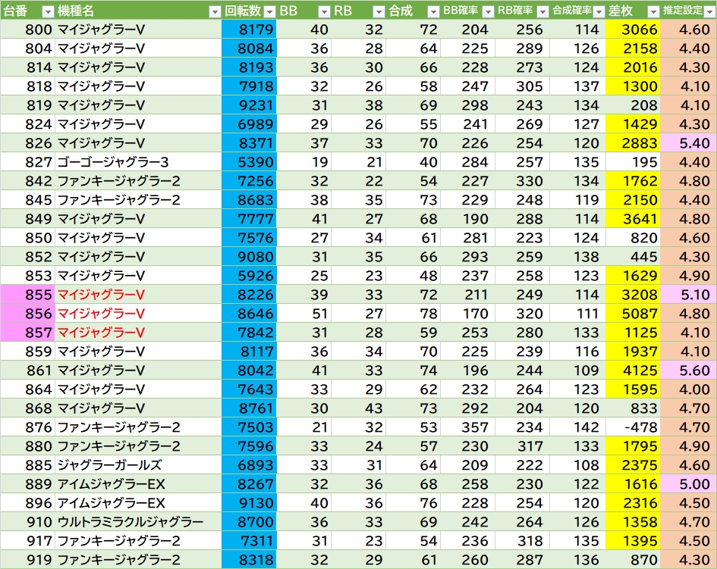Click combined probability cell 142 in row 876
Image resolution: width=717 pixels, height=569 pixels.
click(578, 427)
